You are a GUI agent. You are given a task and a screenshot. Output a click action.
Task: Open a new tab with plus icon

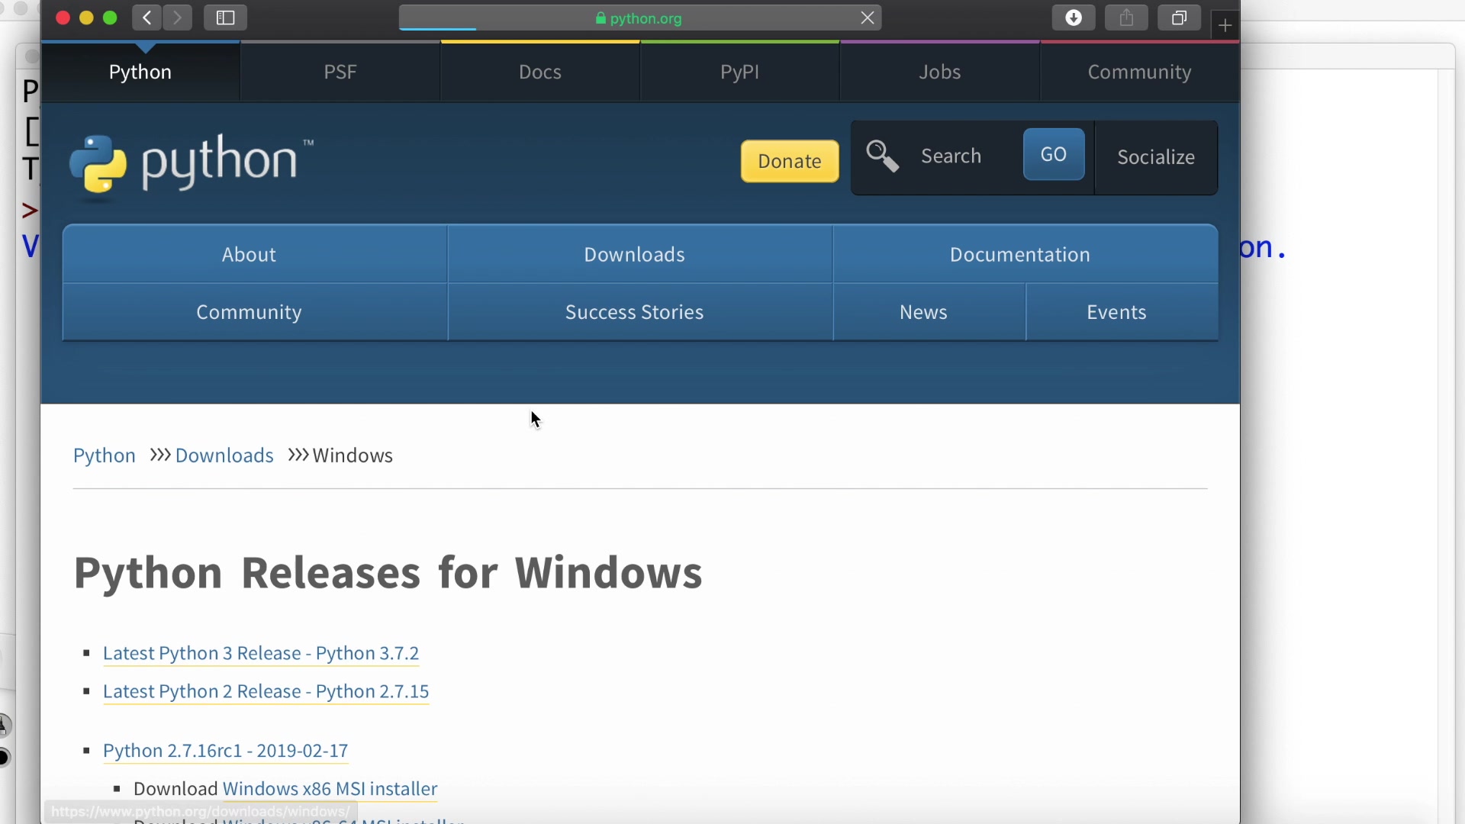[1225, 25]
